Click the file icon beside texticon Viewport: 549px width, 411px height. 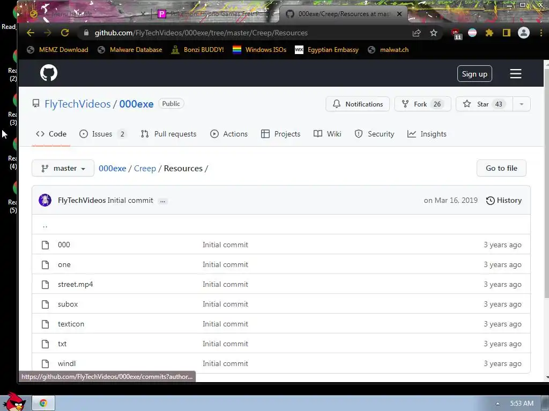point(45,324)
